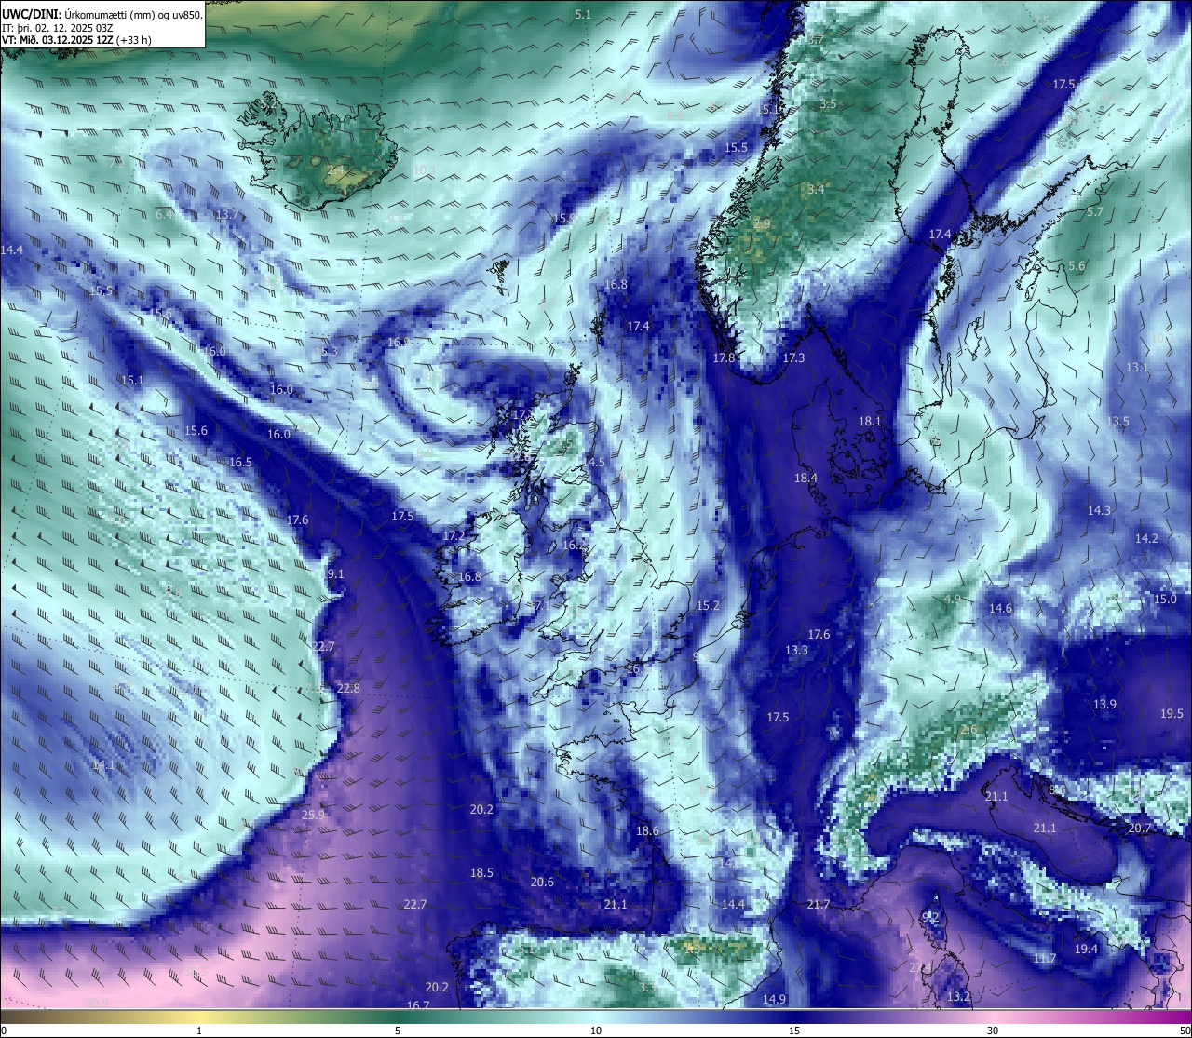Click the 17.3 value in the Skagerrak
1192x1038 pixels.
(x=793, y=357)
